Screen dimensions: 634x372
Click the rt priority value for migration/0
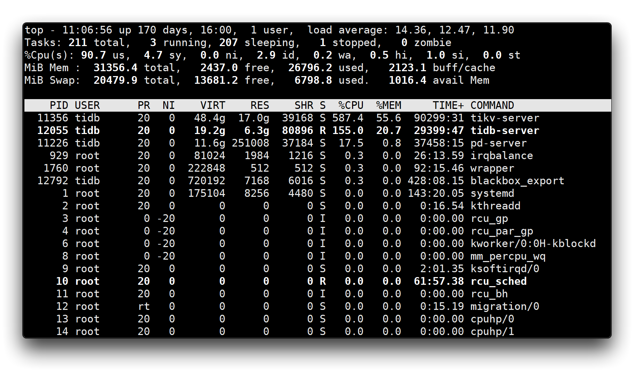coord(144,306)
